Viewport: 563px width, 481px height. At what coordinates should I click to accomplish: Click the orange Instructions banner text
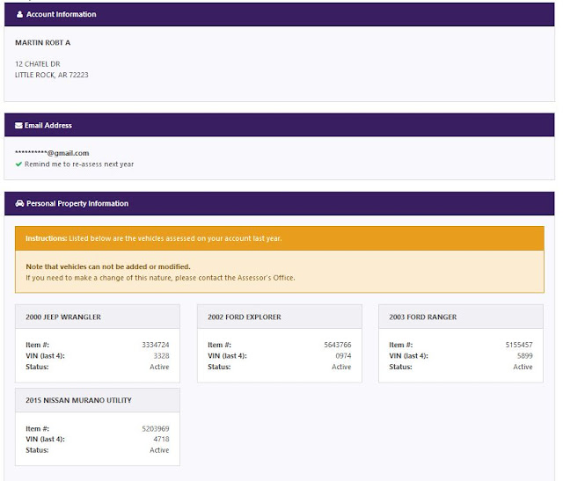click(154, 238)
